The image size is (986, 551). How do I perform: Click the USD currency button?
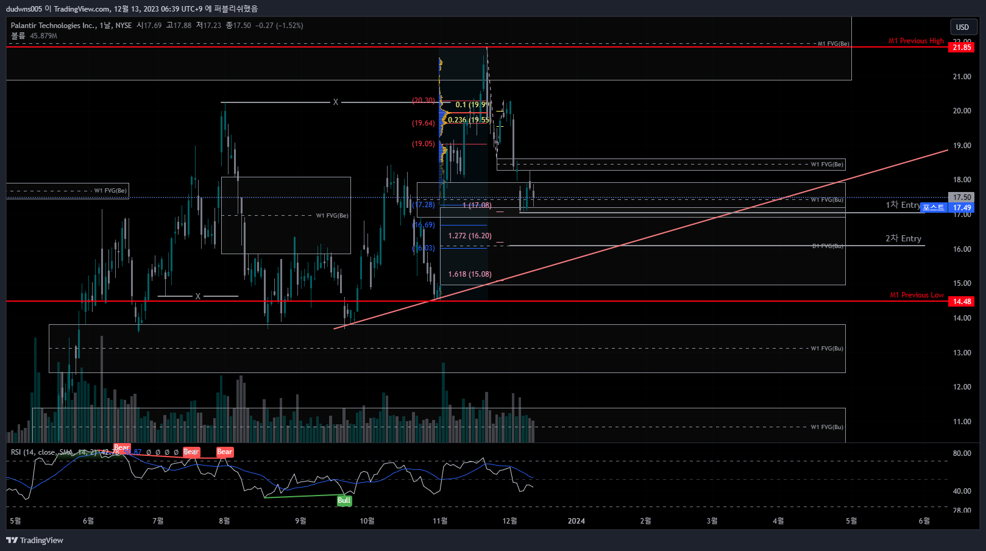click(963, 27)
